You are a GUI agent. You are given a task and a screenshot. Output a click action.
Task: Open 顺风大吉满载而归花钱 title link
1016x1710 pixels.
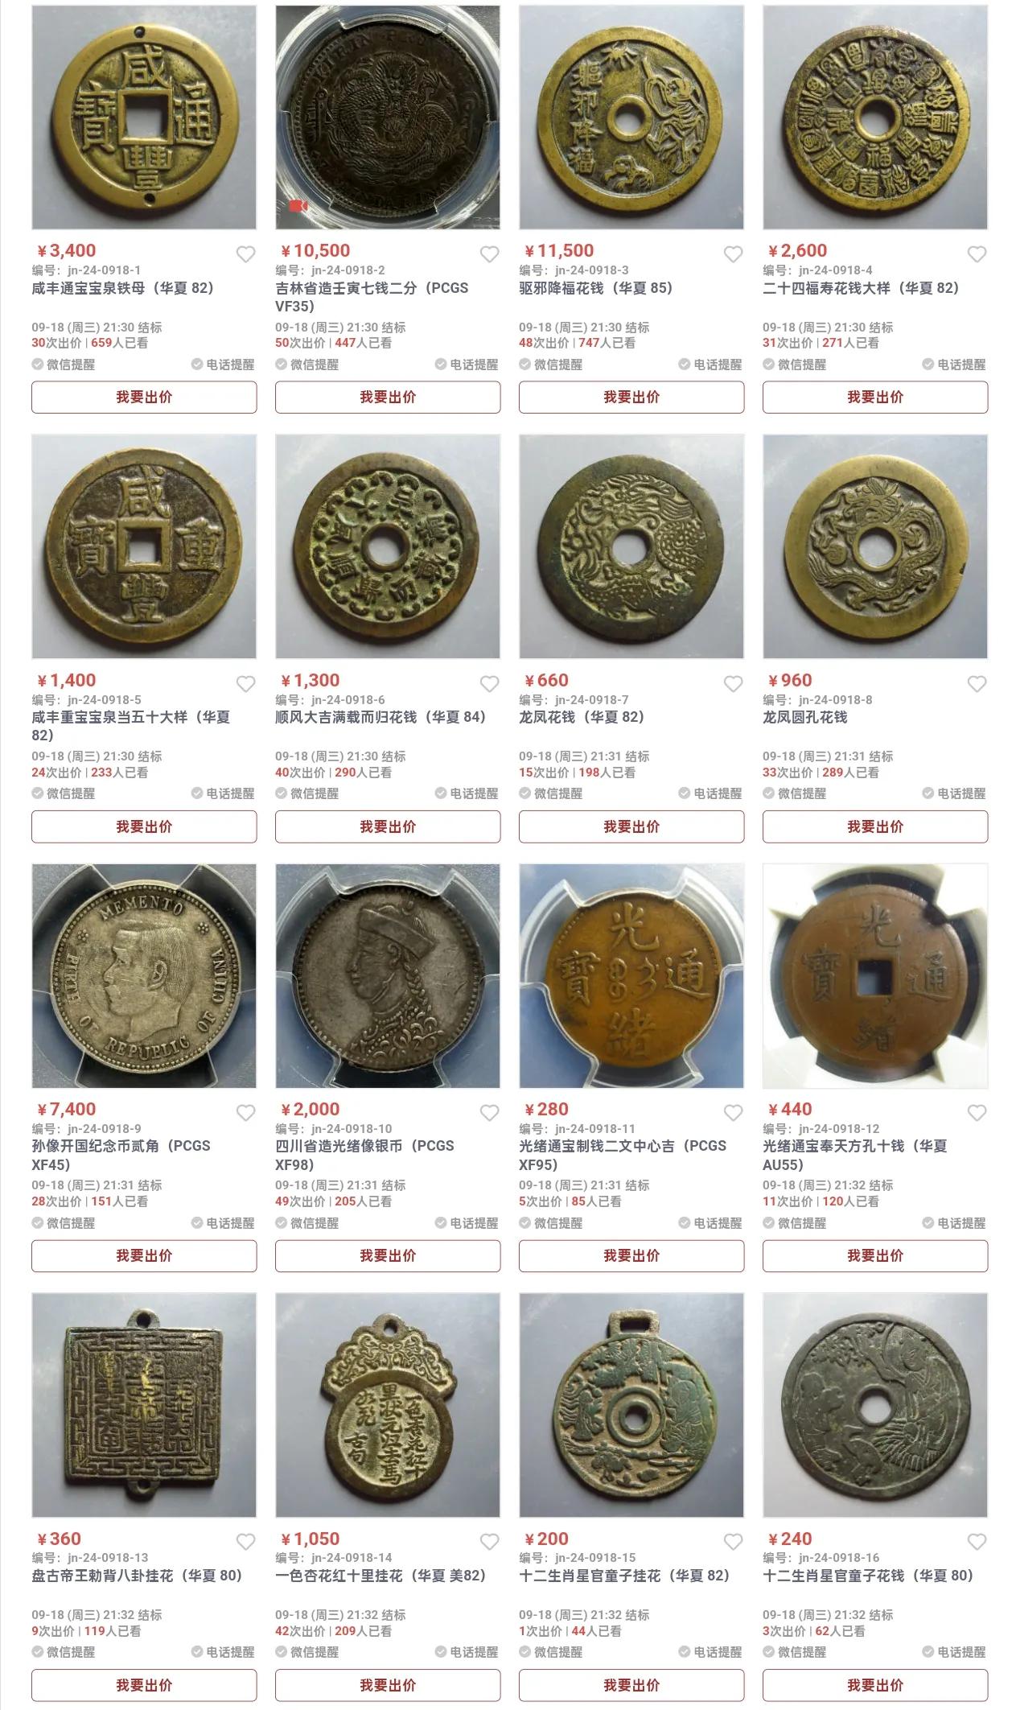380,717
